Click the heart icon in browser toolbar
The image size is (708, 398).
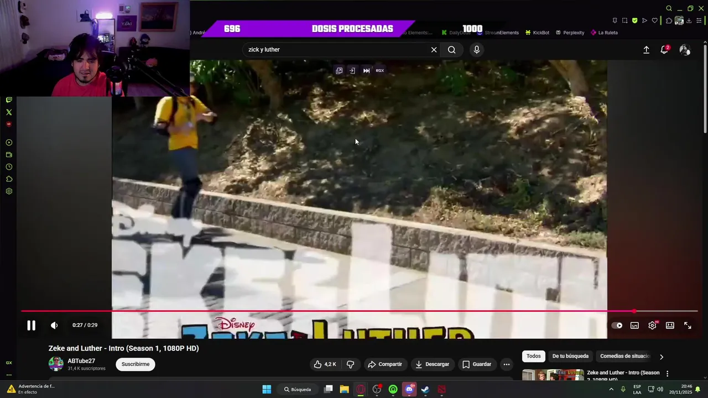pos(655,20)
